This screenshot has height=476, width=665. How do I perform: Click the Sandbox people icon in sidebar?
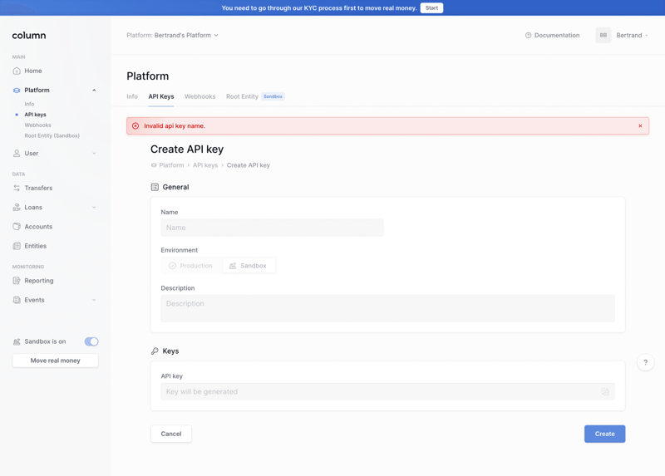[17, 341]
